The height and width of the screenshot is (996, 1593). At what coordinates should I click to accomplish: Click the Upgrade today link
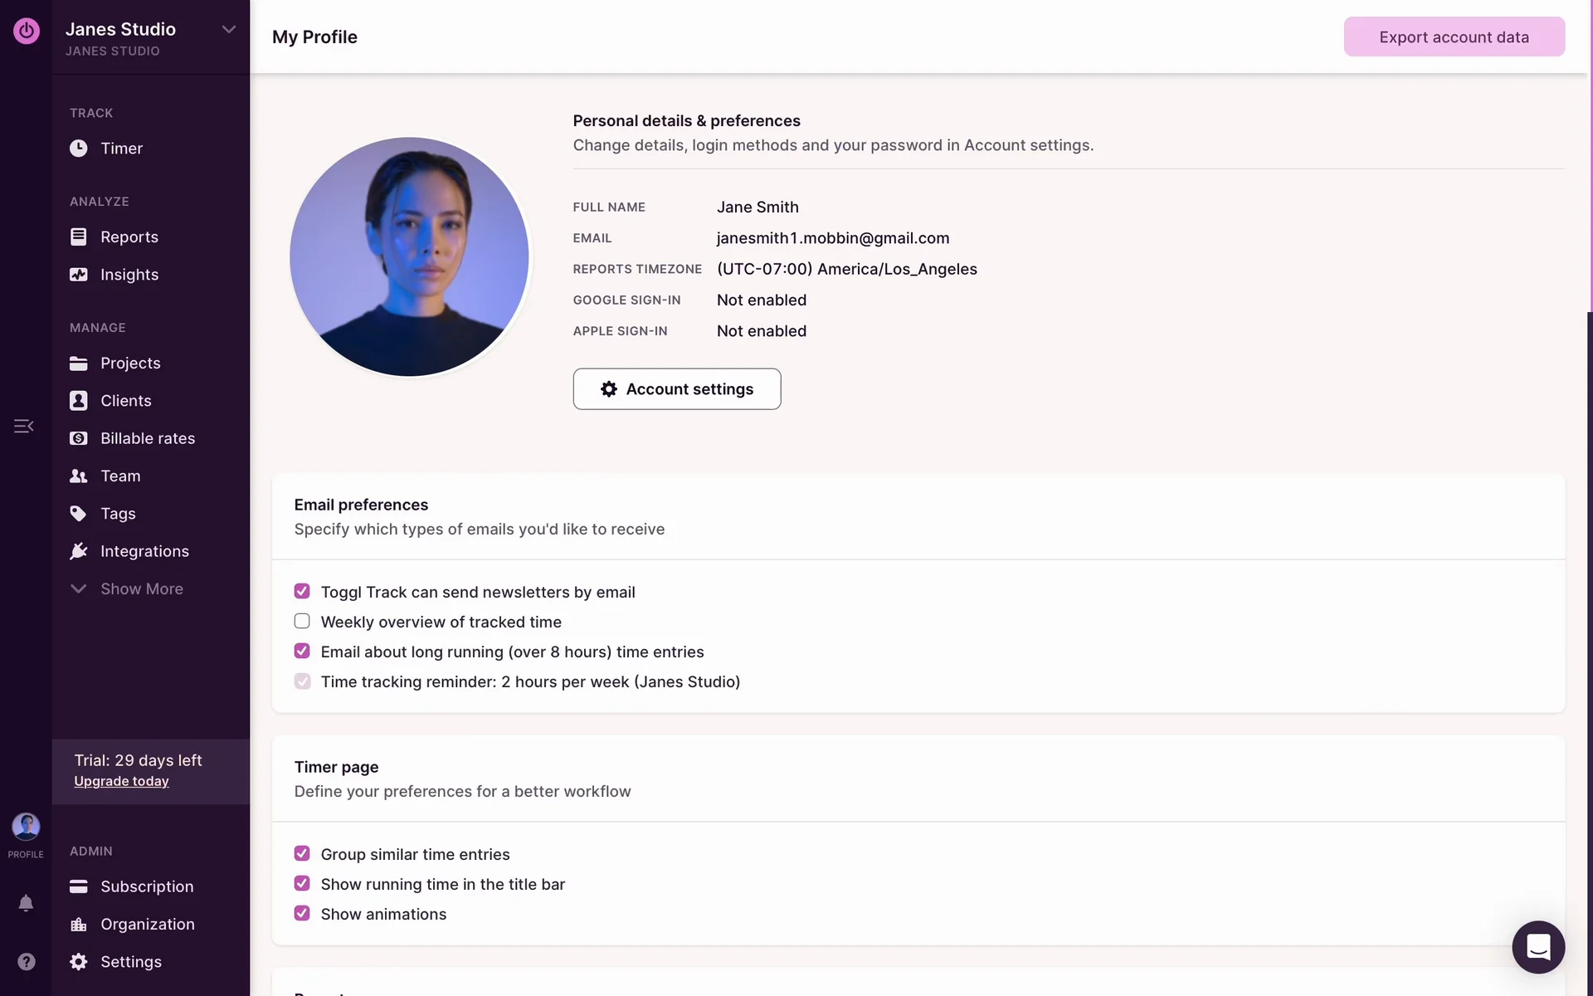tap(121, 781)
